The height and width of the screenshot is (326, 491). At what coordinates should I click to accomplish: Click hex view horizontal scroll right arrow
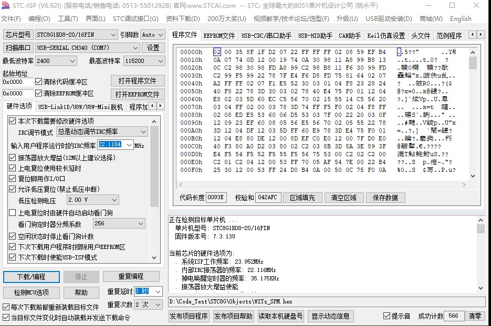click(464, 184)
